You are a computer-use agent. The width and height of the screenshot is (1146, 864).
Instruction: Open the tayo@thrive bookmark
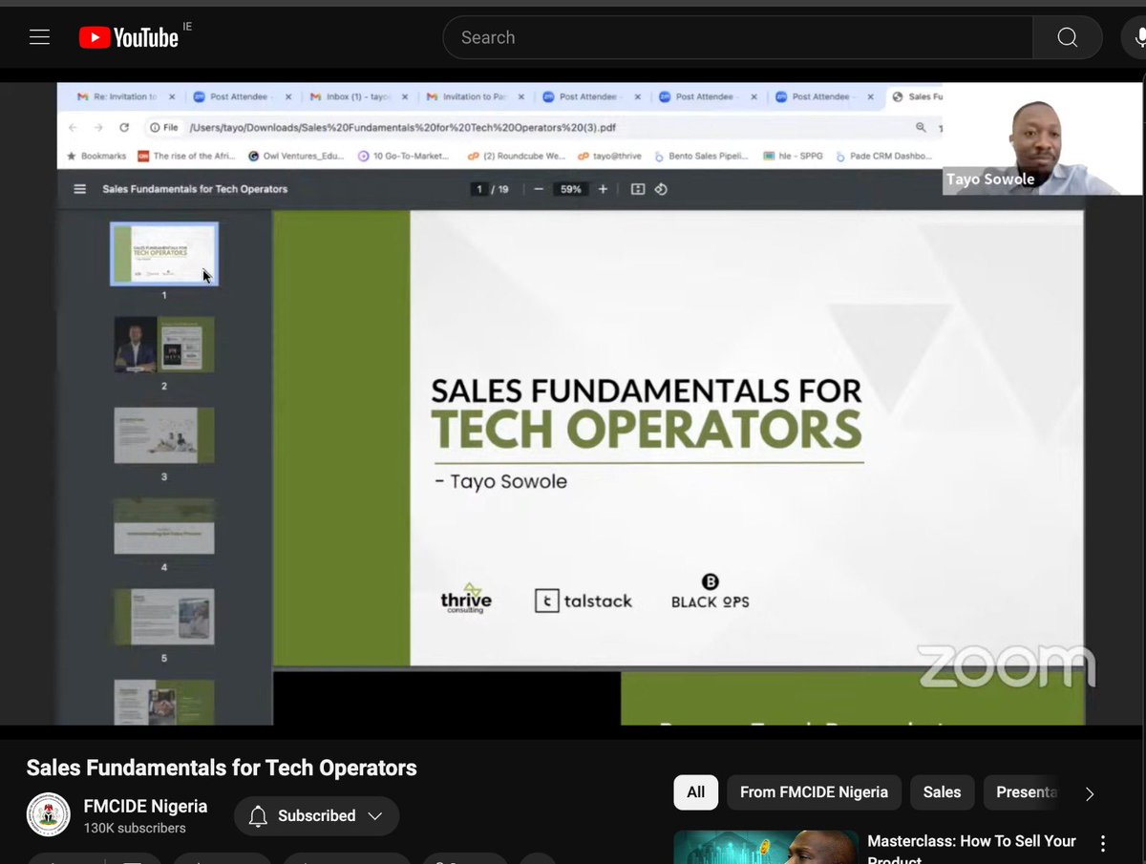click(x=609, y=156)
